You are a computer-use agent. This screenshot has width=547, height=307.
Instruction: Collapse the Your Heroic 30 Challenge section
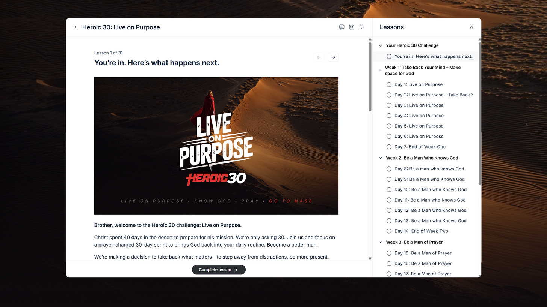[x=380, y=45]
